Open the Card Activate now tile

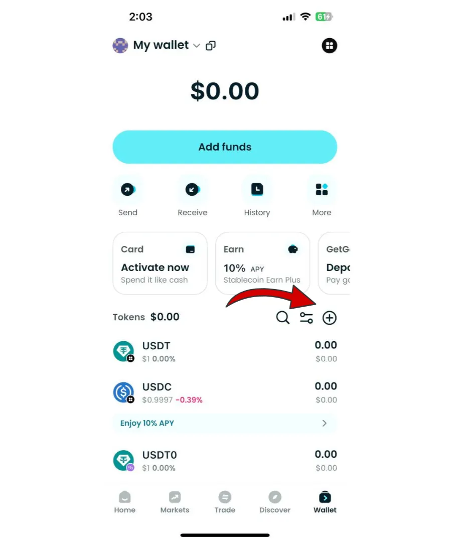[160, 263]
